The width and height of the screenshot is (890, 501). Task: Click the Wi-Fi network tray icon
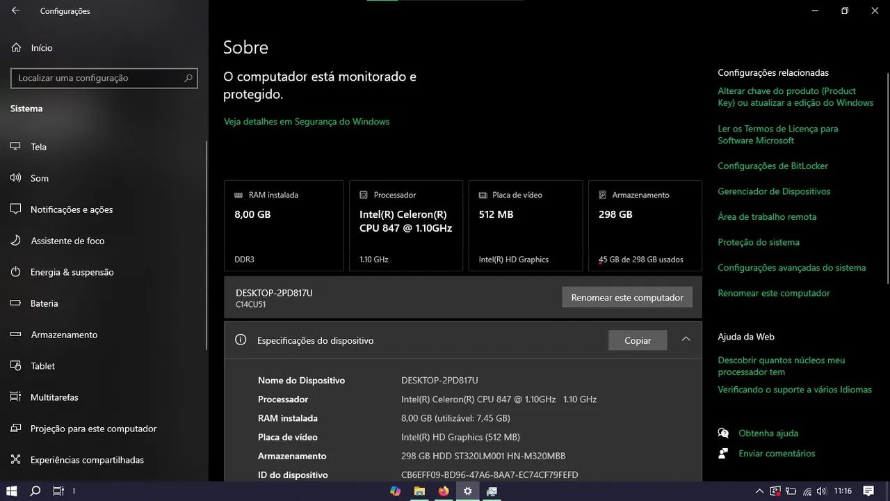(807, 491)
